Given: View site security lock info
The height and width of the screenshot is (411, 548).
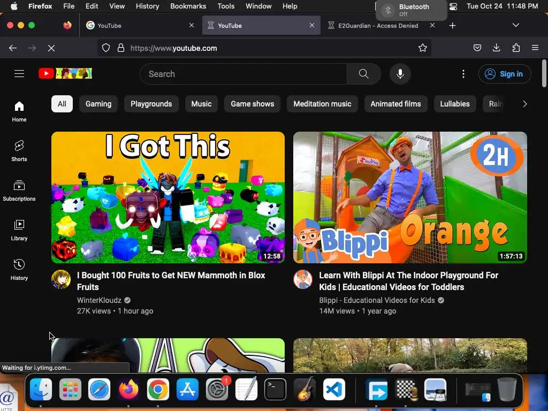Looking at the screenshot, I should (x=121, y=48).
